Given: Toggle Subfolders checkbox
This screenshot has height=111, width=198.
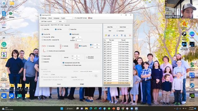Looking at the screenshot, I should (x=118, y=31).
